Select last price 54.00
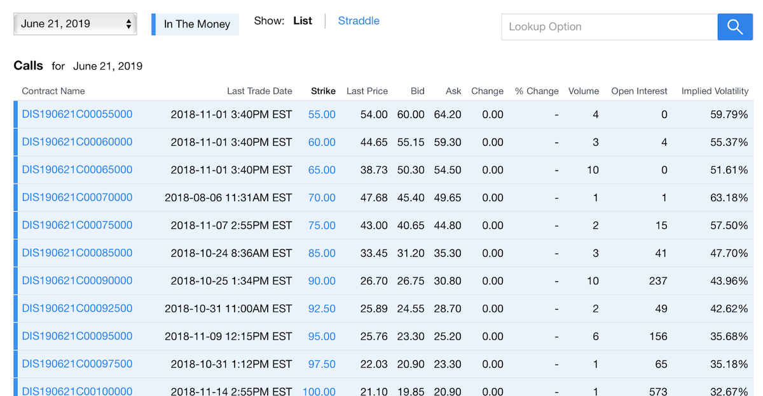 click(374, 115)
